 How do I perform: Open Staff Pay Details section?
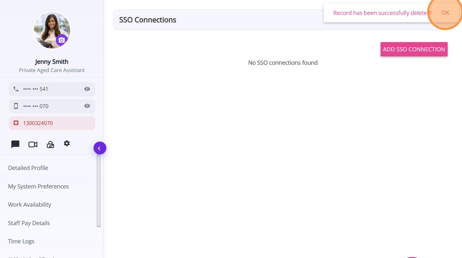click(x=29, y=223)
